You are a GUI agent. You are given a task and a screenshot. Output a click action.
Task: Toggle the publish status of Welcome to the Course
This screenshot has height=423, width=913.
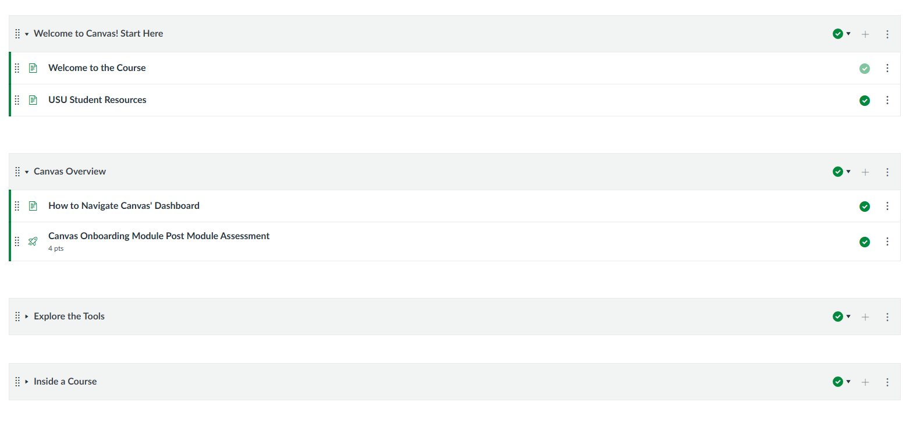point(865,69)
